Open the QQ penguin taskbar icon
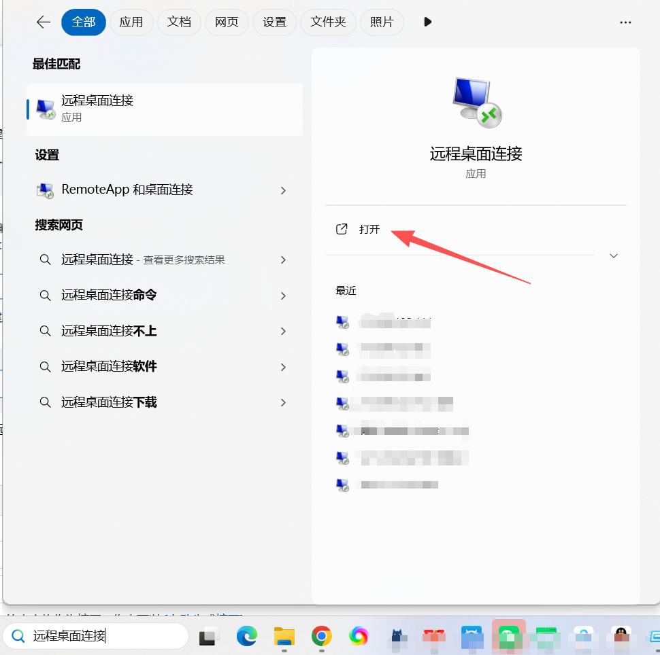 (620, 636)
